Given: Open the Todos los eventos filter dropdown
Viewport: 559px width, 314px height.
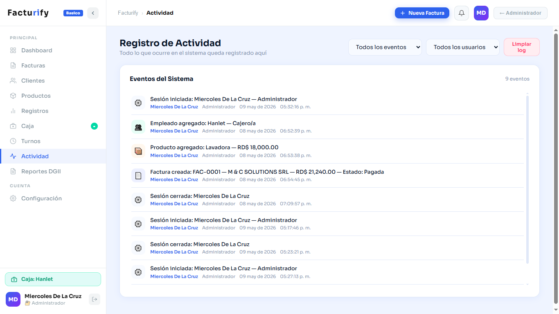Looking at the screenshot, I should click(x=385, y=47).
